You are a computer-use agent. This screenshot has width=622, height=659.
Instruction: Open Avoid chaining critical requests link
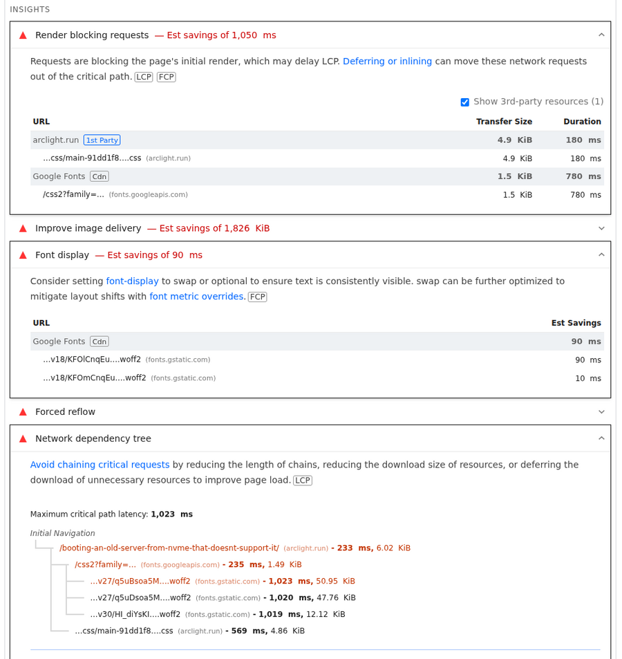click(100, 465)
